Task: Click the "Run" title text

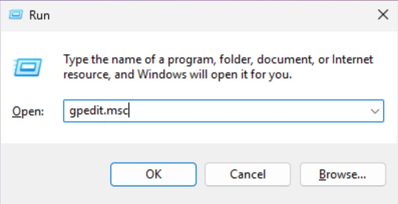Action: (39, 16)
